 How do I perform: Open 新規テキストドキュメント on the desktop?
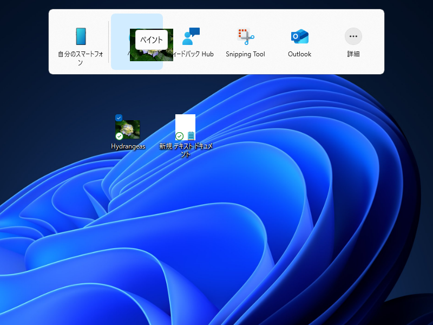(185, 126)
